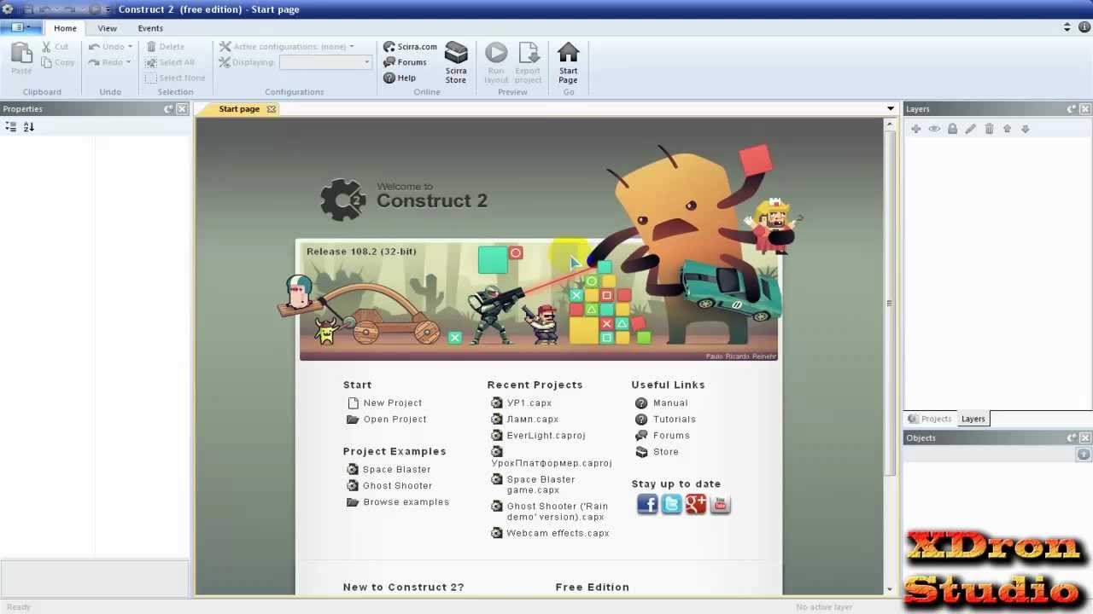
Task: Move layer down arrow icon
Action: pyautogui.click(x=1025, y=129)
